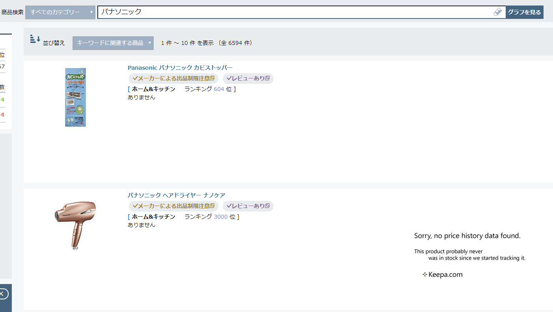Open the Panasonic カビストッパー product title link
The height and width of the screenshot is (312, 553).
[180, 68]
